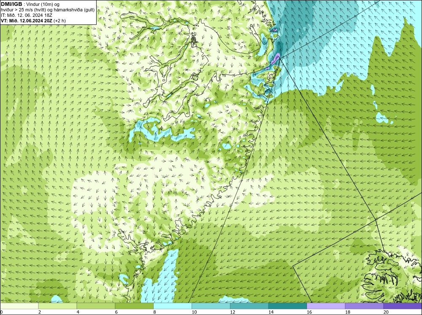Click the 16–18 m/s lavender legend swatch
Screen dimensions: 422x315
click(326, 306)
